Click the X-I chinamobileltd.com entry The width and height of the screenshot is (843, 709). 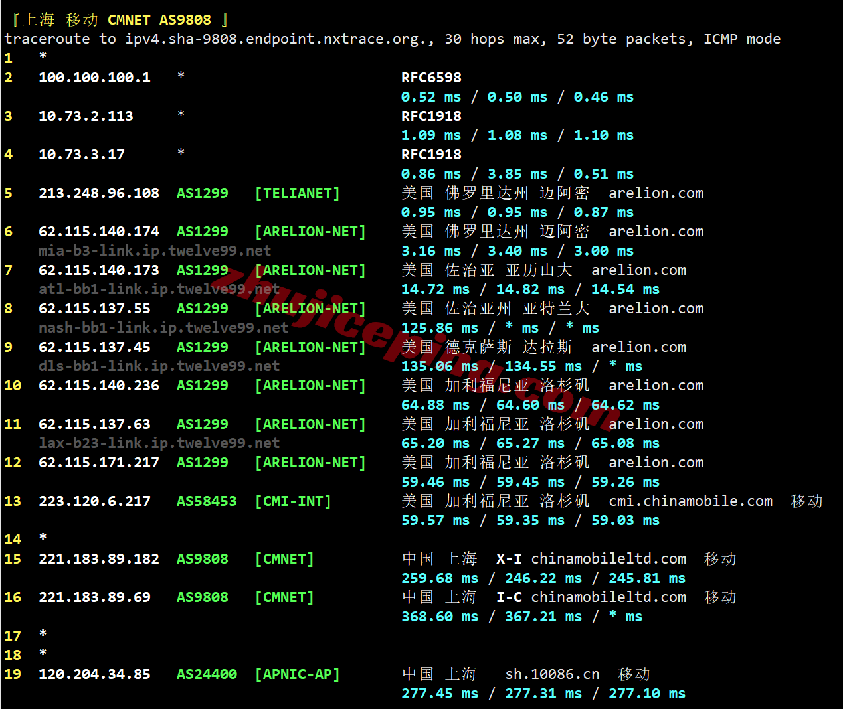click(x=591, y=559)
